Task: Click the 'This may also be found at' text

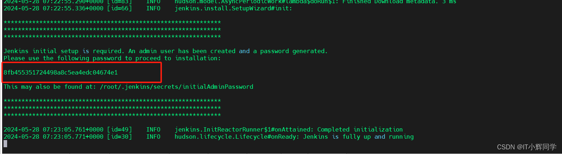Action: point(50,87)
